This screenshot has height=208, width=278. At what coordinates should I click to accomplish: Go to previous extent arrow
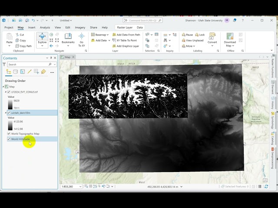[x=51, y=46]
